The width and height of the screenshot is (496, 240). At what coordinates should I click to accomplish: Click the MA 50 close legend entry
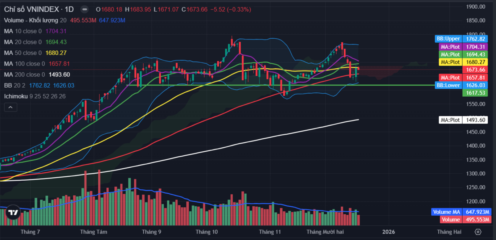tap(22, 53)
